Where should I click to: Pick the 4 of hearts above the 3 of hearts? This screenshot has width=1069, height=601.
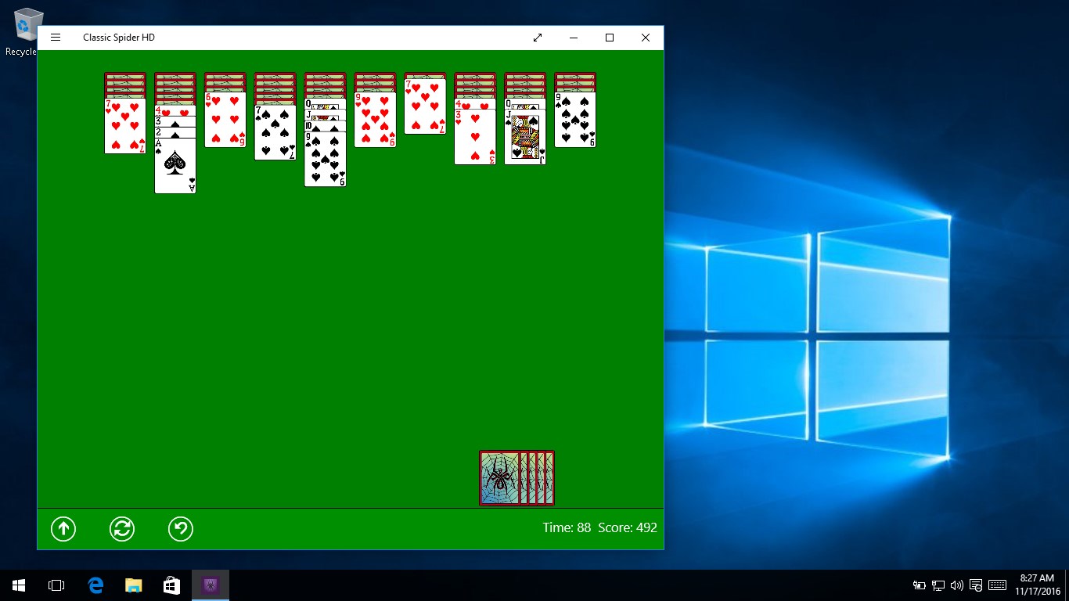[475, 103]
